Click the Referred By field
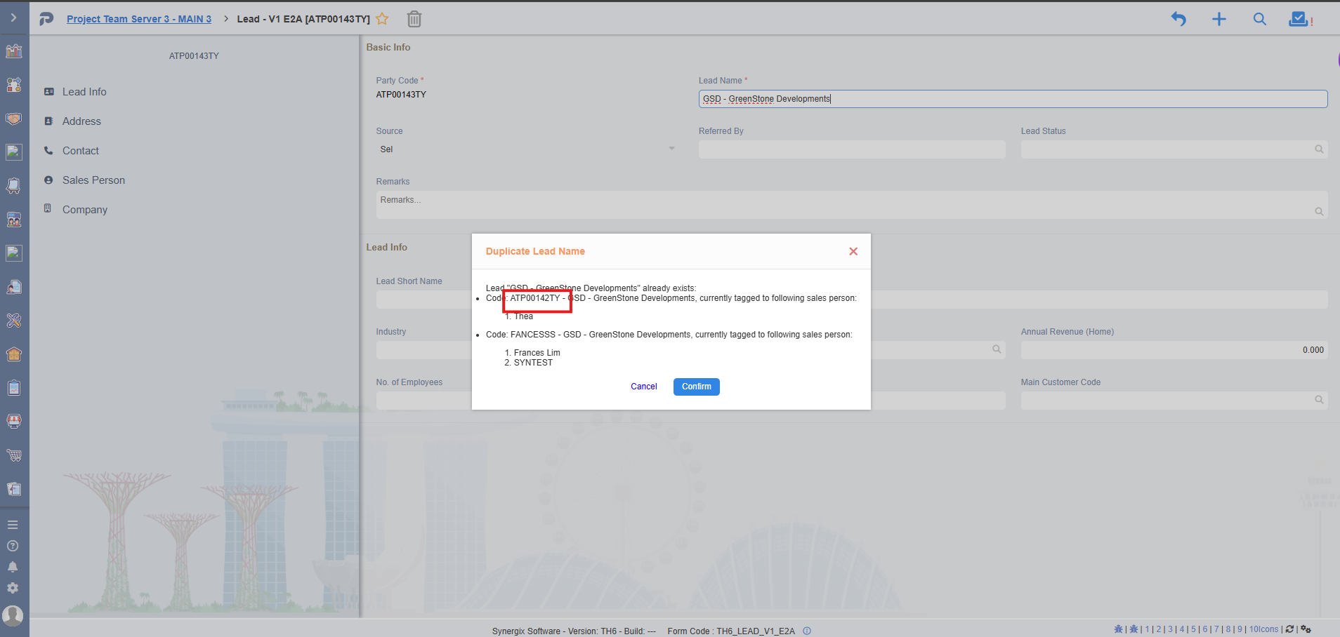This screenshot has height=637, width=1340. pos(852,149)
